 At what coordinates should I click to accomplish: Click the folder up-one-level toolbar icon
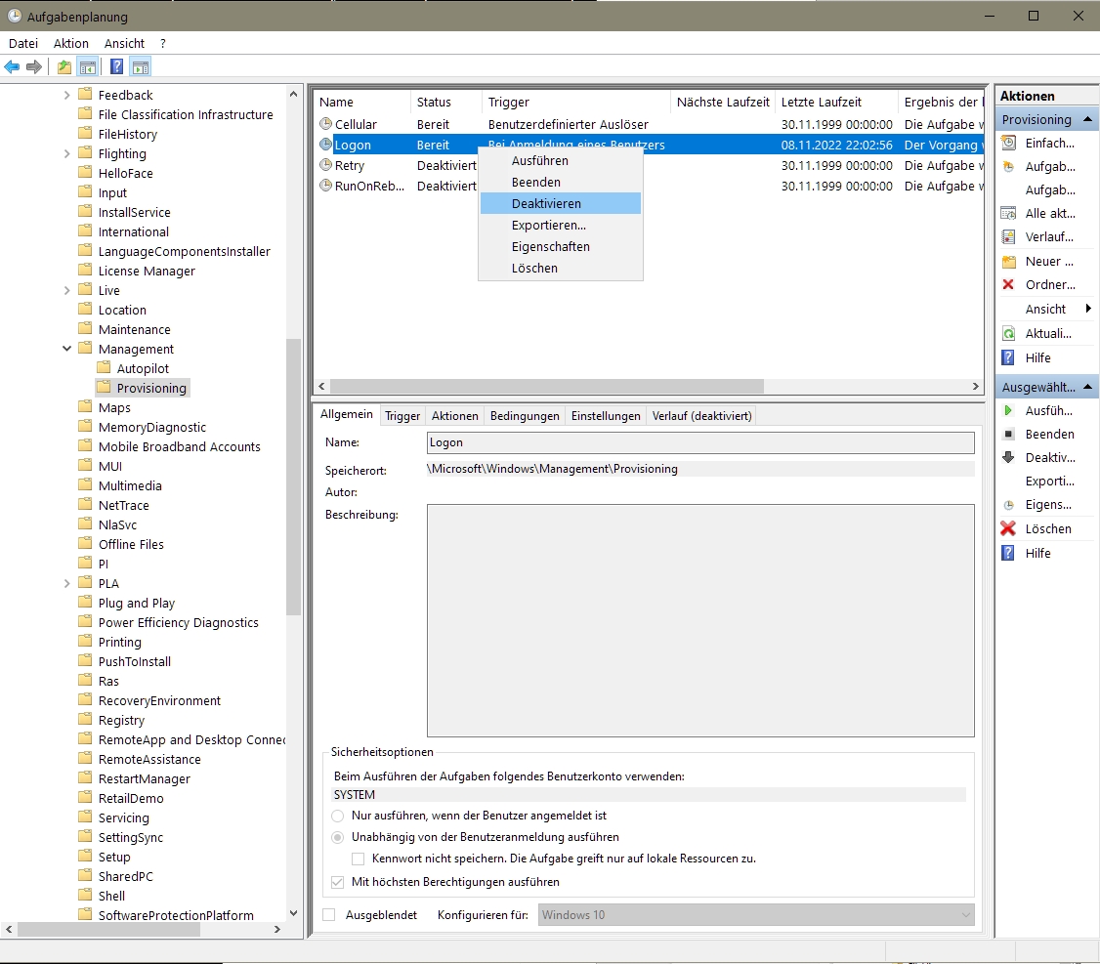(64, 67)
